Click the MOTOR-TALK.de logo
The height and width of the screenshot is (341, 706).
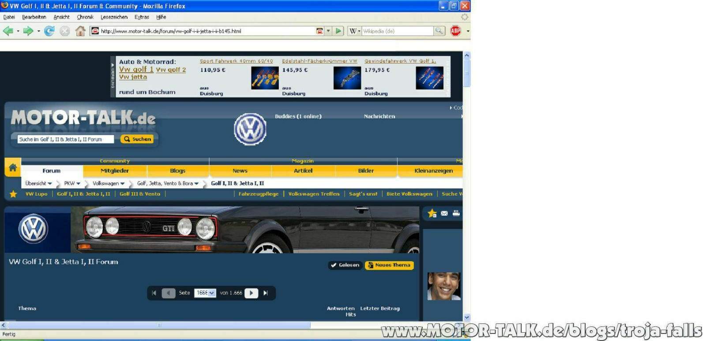[83, 118]
